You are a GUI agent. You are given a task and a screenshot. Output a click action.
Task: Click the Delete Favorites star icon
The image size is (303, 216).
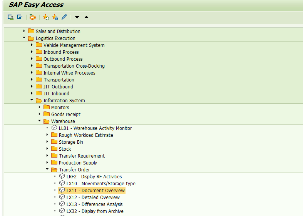click(55, 17)
